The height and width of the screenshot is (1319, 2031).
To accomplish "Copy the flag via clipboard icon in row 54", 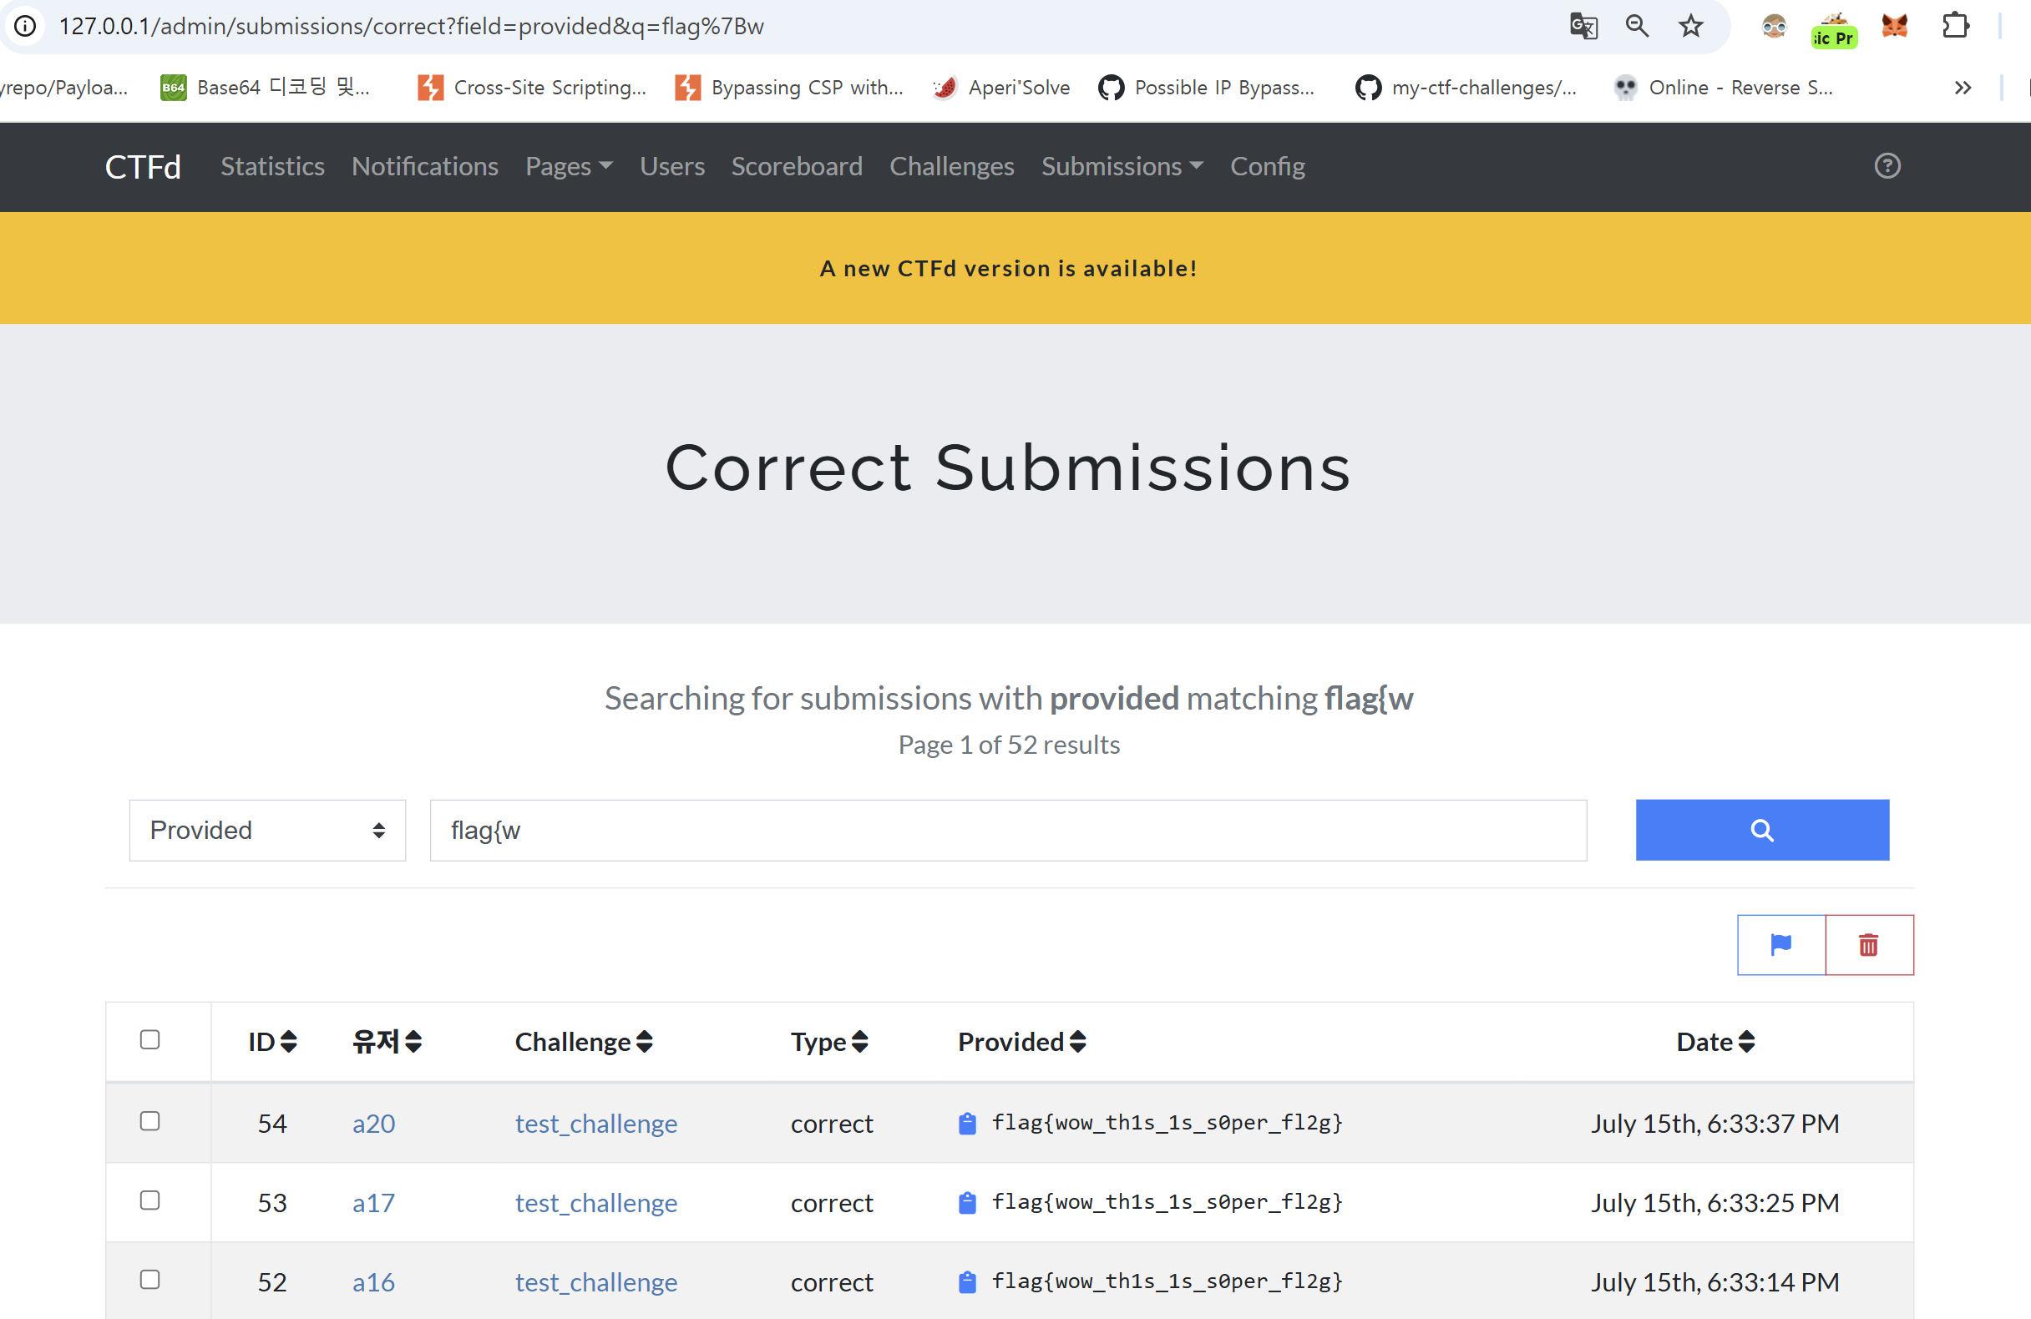I will (x=967, y=1124).
